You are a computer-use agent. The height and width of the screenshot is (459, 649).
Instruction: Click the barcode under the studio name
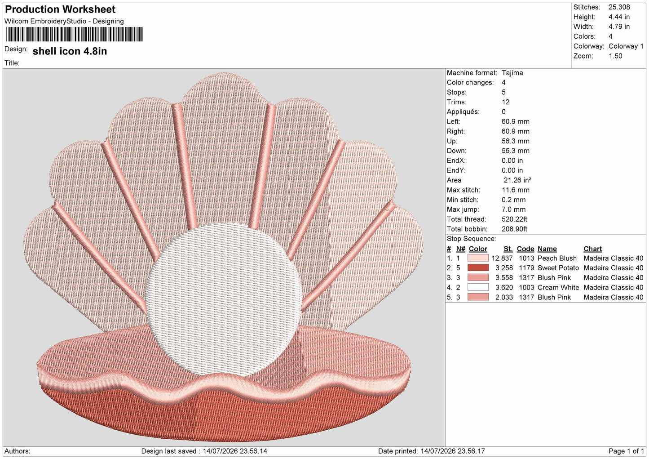pos(74,35)
